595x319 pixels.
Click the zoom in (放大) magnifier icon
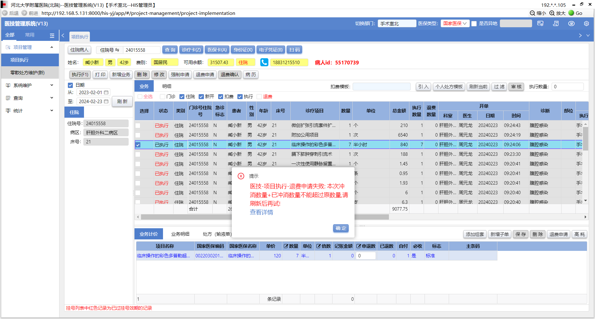click(x=552, y=13)
